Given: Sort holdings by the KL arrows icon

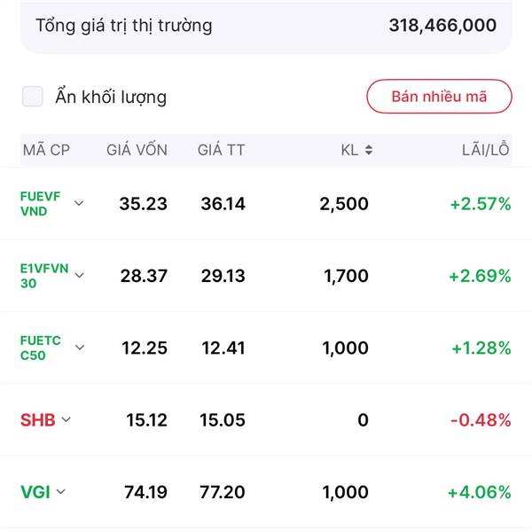Looking at the screenshot, I should pos(369,150).
